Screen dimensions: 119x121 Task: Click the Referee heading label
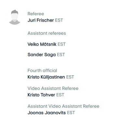click(36, 14)
